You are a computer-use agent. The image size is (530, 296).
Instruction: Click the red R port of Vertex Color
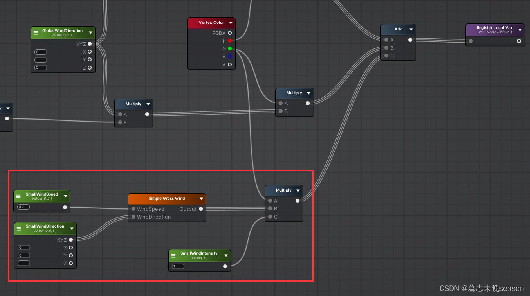[230, 41]
